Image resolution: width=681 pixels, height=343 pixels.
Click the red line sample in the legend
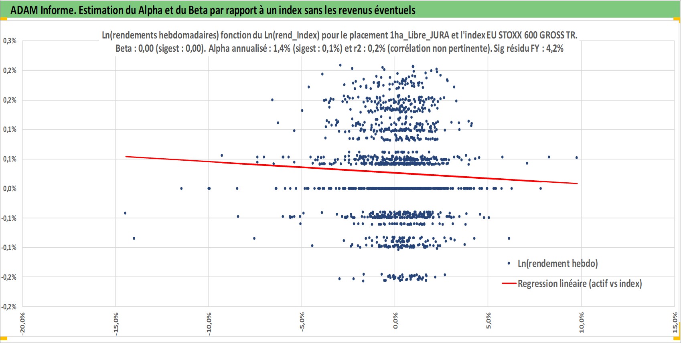click(x=509, y=284)
